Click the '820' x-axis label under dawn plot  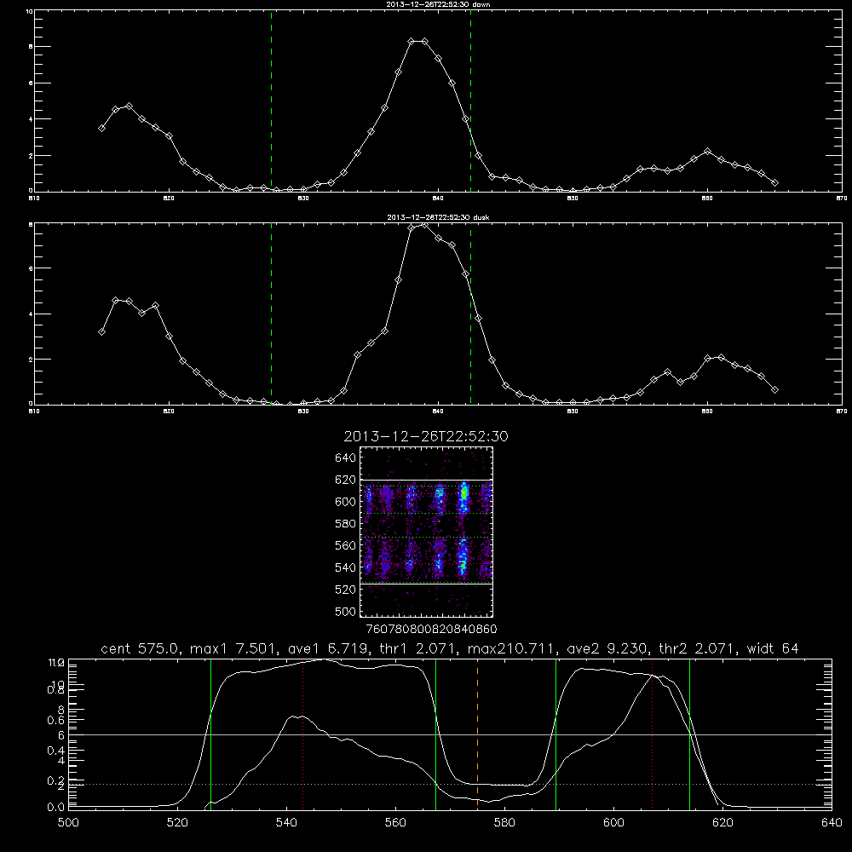169,199
